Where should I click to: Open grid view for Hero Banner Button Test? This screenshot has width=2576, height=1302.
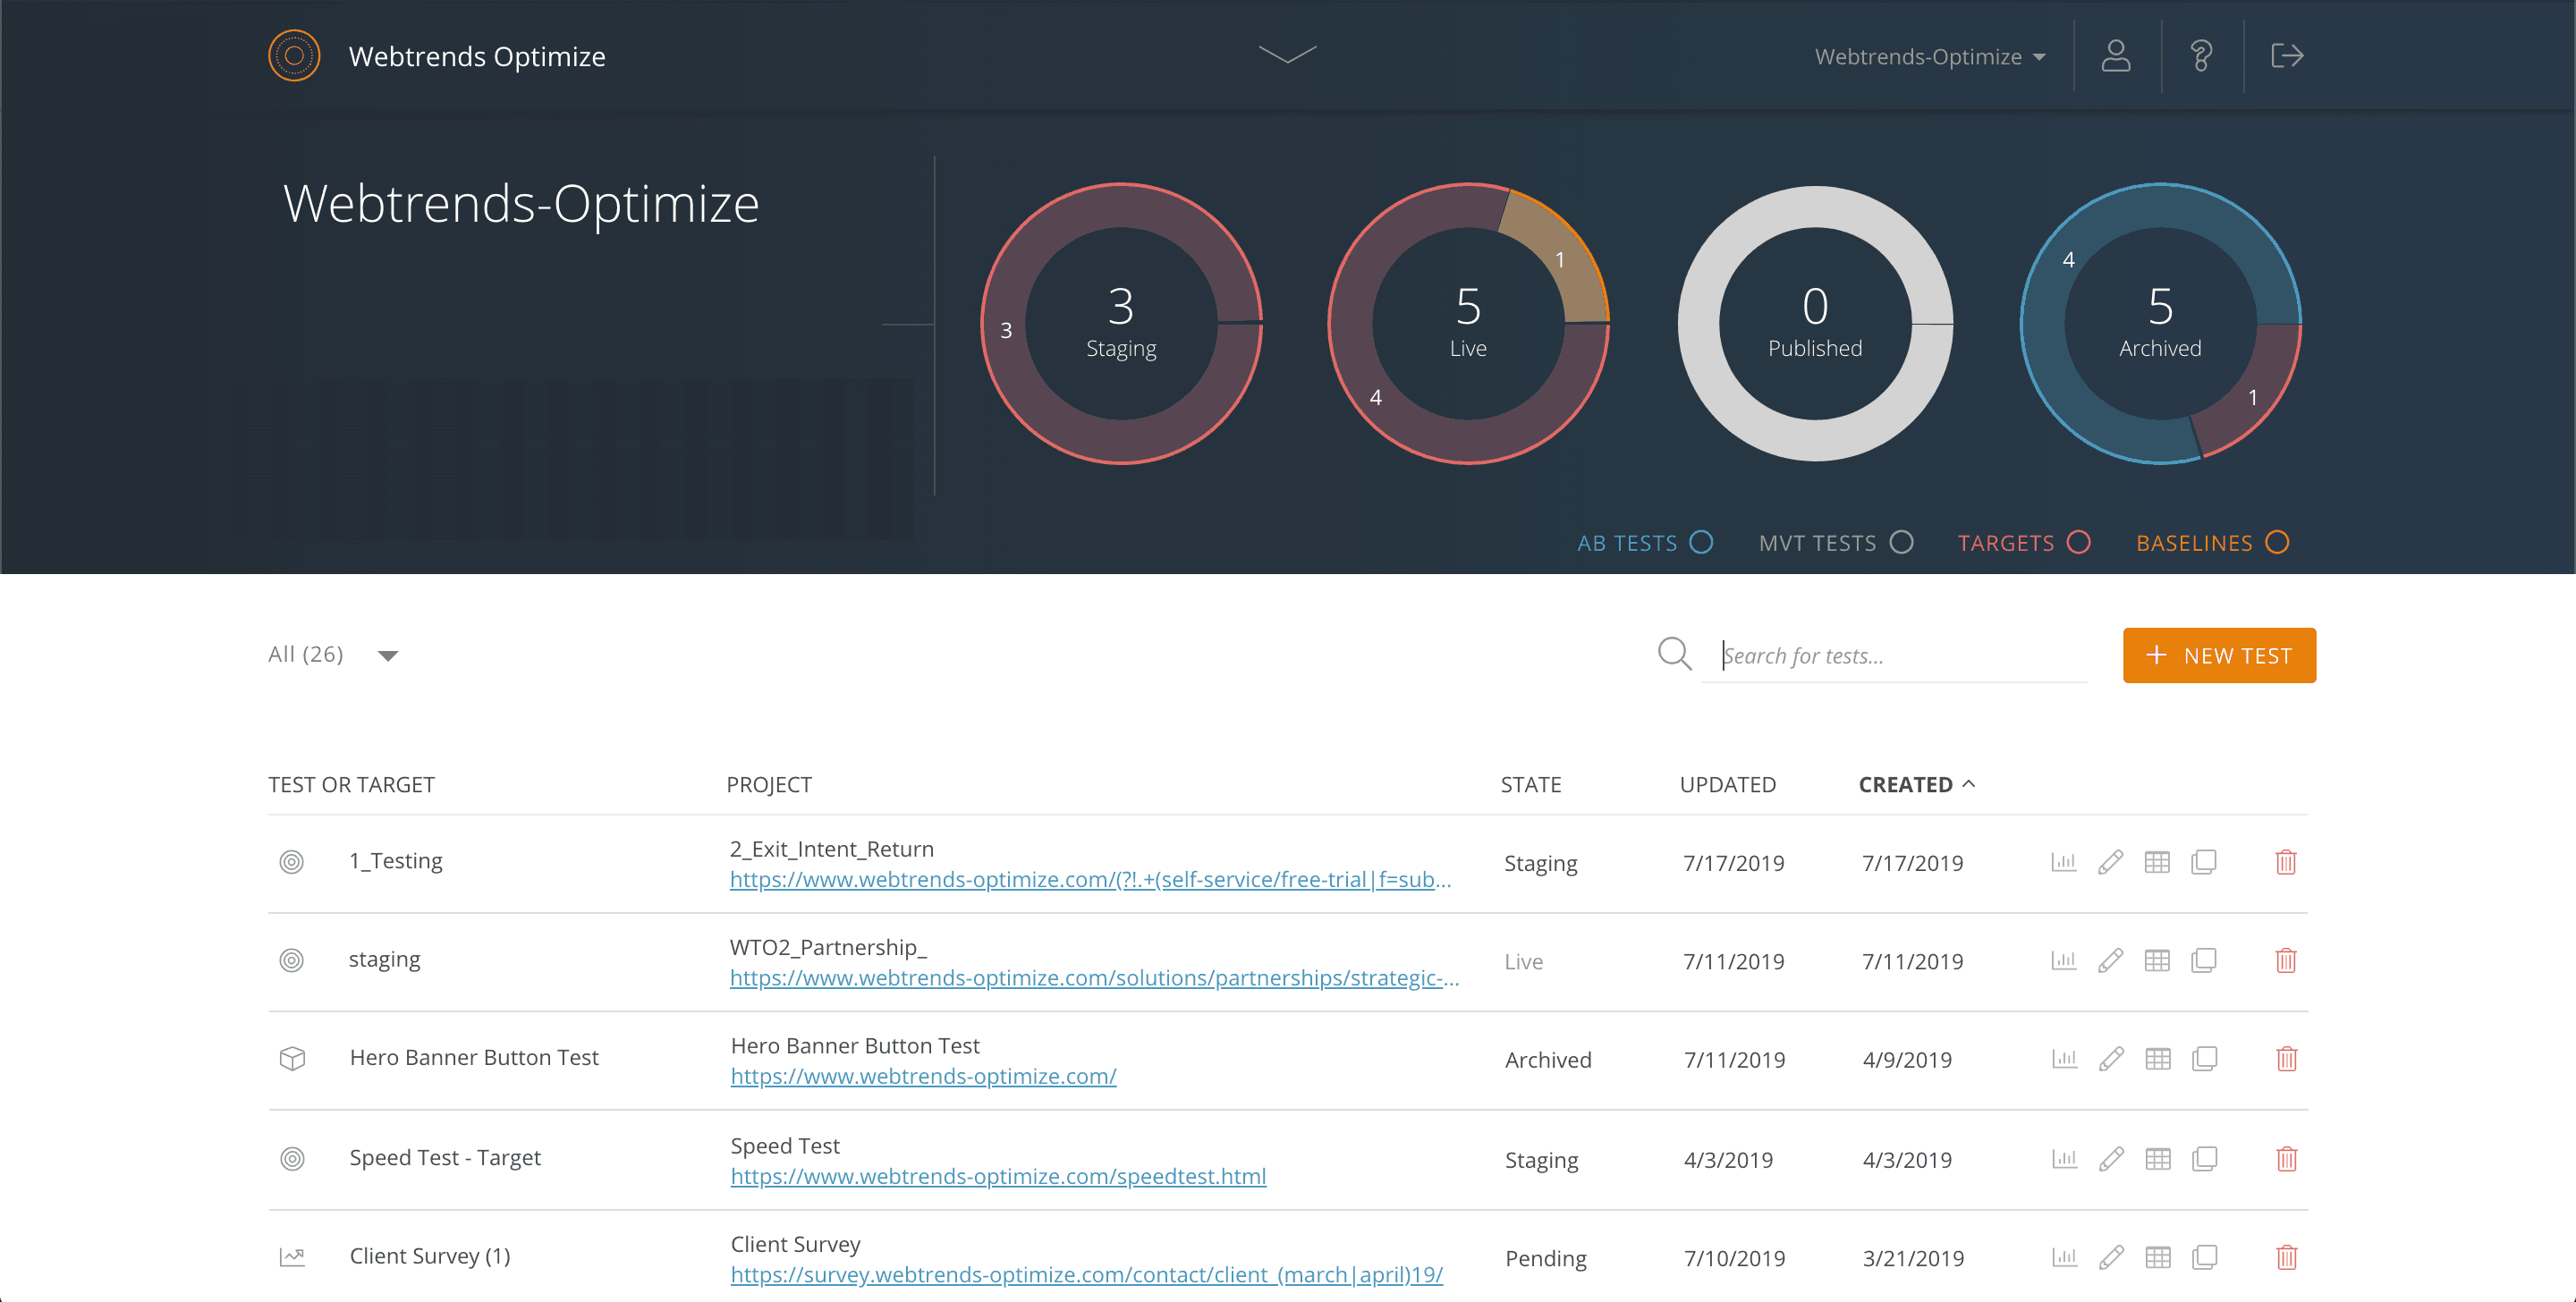(2158, 1059)
